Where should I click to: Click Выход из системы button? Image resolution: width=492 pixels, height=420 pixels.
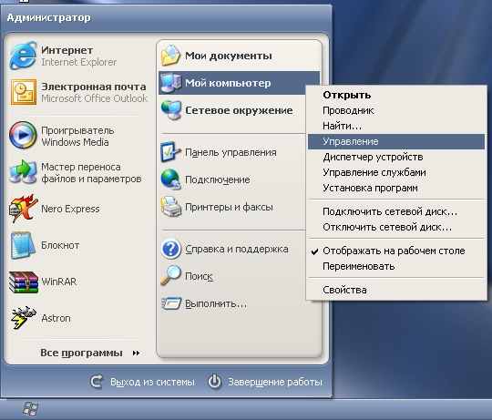(x=143, y=382)
